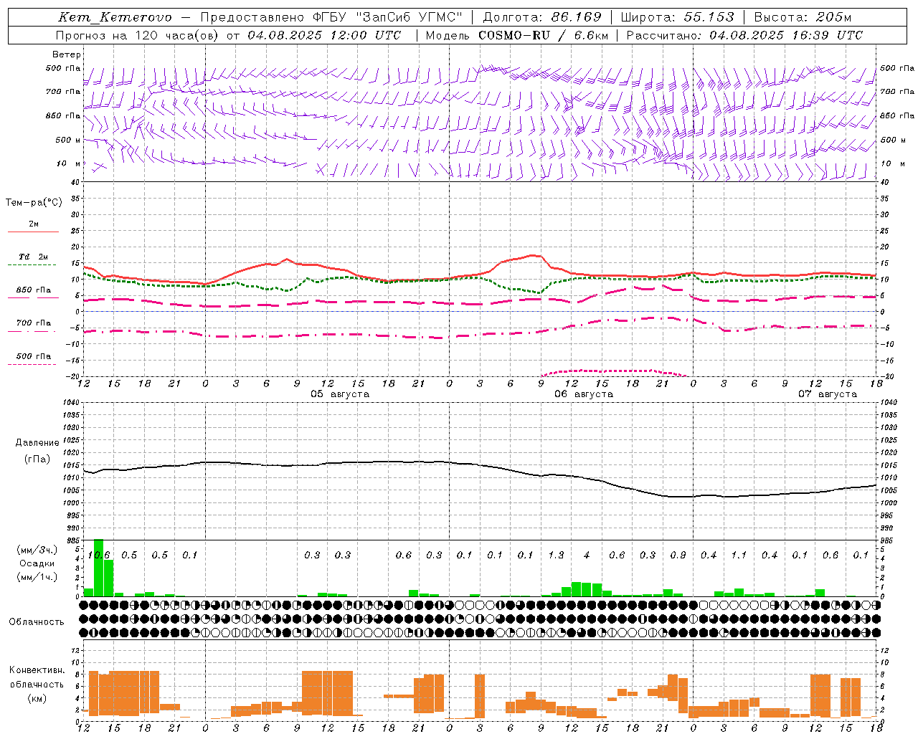Image resolution: width=918 pixels, height=734 pixels.
Task: Click the 10.6 precipitation total value
Action: 99,556
